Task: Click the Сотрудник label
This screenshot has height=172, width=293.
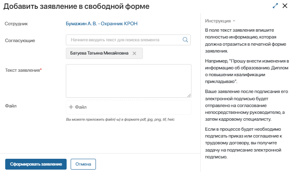Action: click(x=16, y=24)
